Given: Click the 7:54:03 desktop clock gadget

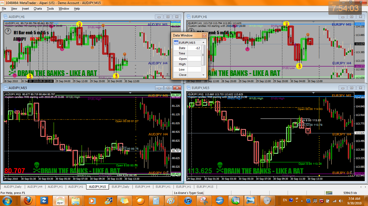Looking at the screenshot, I should point(345,9).
